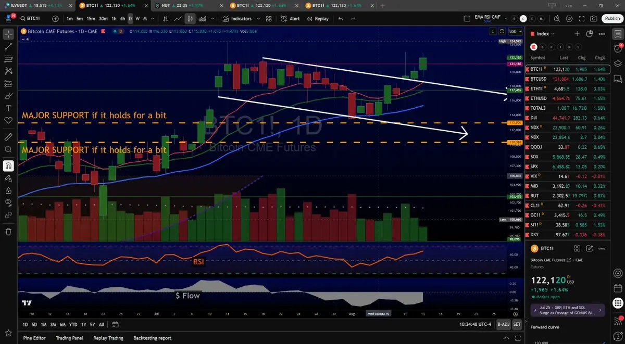Select the candles chart style
This screenshot has height=344, width=625.
(190, 19)
